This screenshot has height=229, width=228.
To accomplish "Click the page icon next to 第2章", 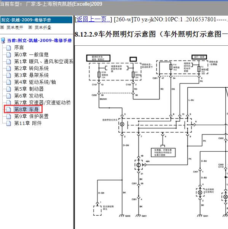I will tap(9, 68).
